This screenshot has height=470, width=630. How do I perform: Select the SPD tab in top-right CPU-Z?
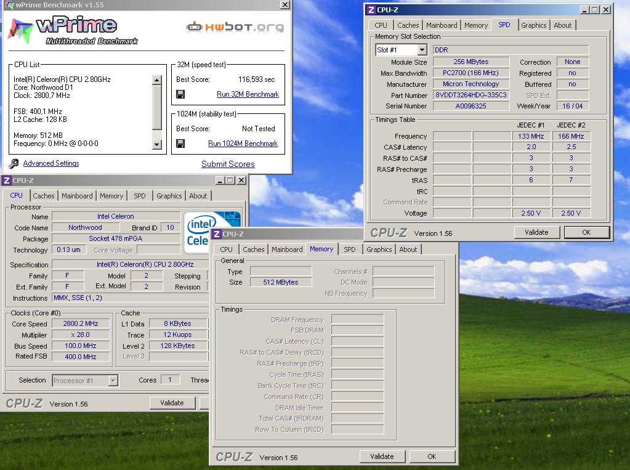point(504,25)
